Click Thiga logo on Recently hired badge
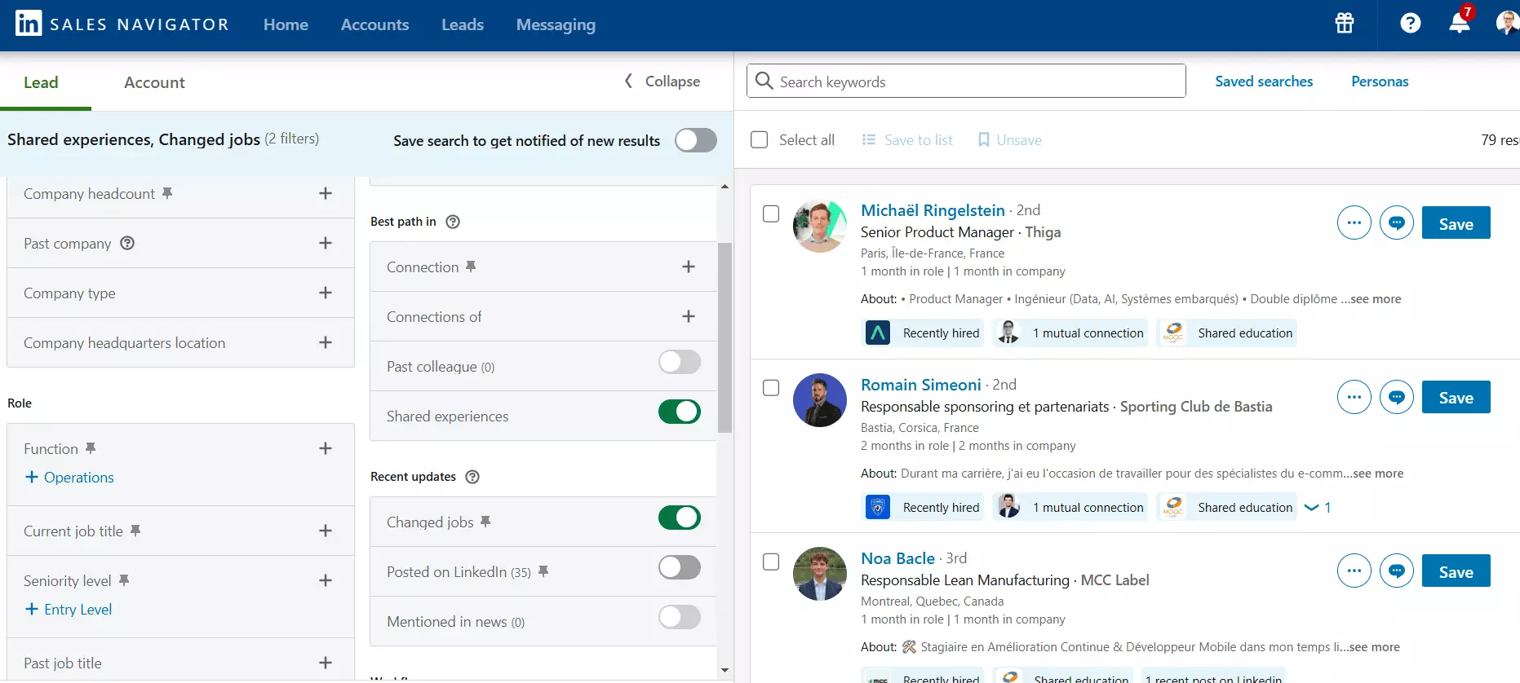This screenshot has height=683, width=1520. tap(878, 333)
